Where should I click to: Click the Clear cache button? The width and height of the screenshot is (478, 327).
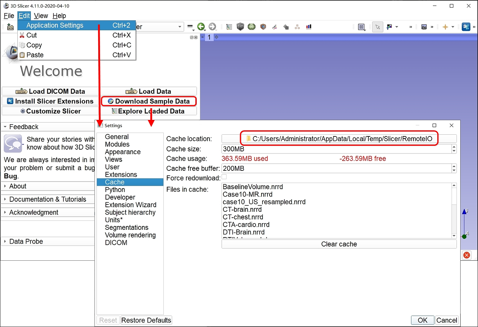(339, 244)
